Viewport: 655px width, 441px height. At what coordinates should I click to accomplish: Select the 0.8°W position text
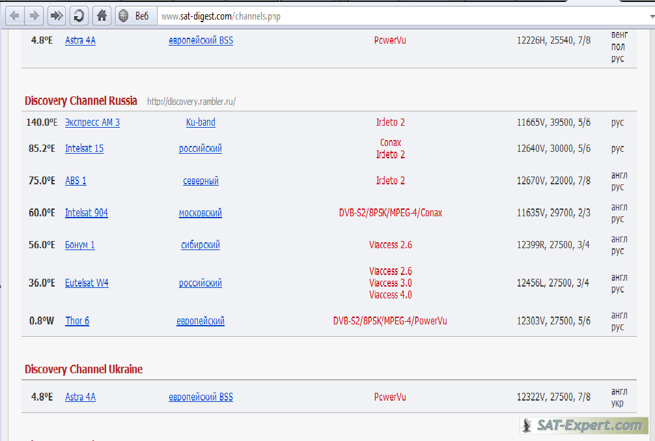click(42, 321)
